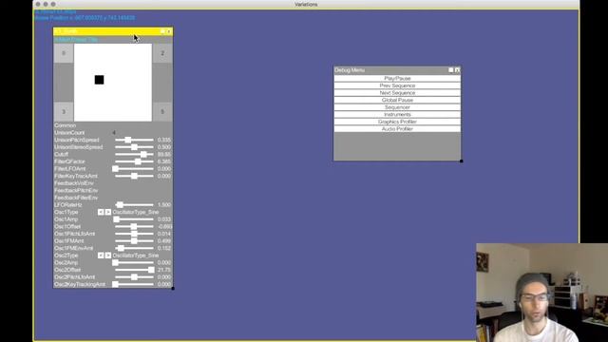
Task: Select next oscillator type for Osc2Type
Action: click(108, 256)
